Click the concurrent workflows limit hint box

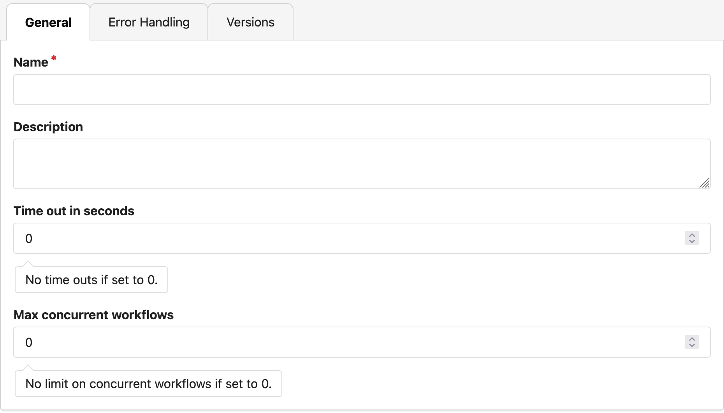(x=148, y=384)
